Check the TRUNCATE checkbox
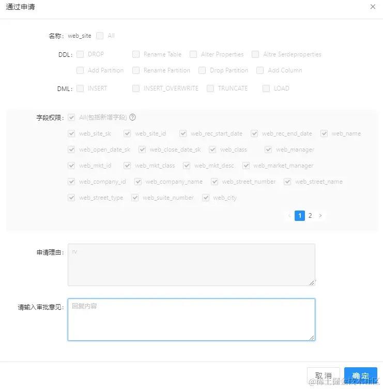The image size is (383, 389). 210,88
